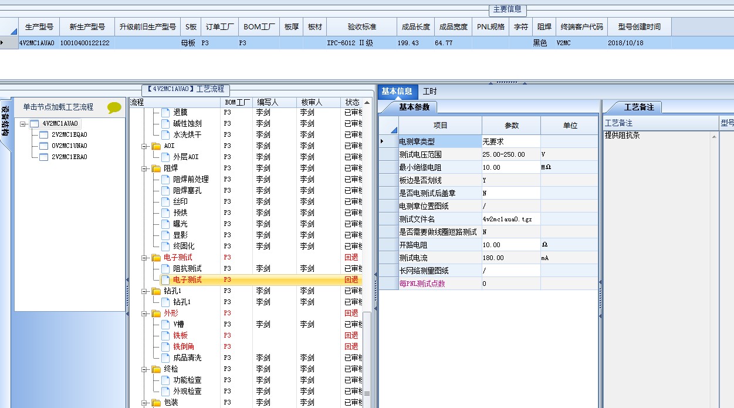This screenshot has height=408, width=734.
Task: Click the document icon beside V槽
Action: 165,324
